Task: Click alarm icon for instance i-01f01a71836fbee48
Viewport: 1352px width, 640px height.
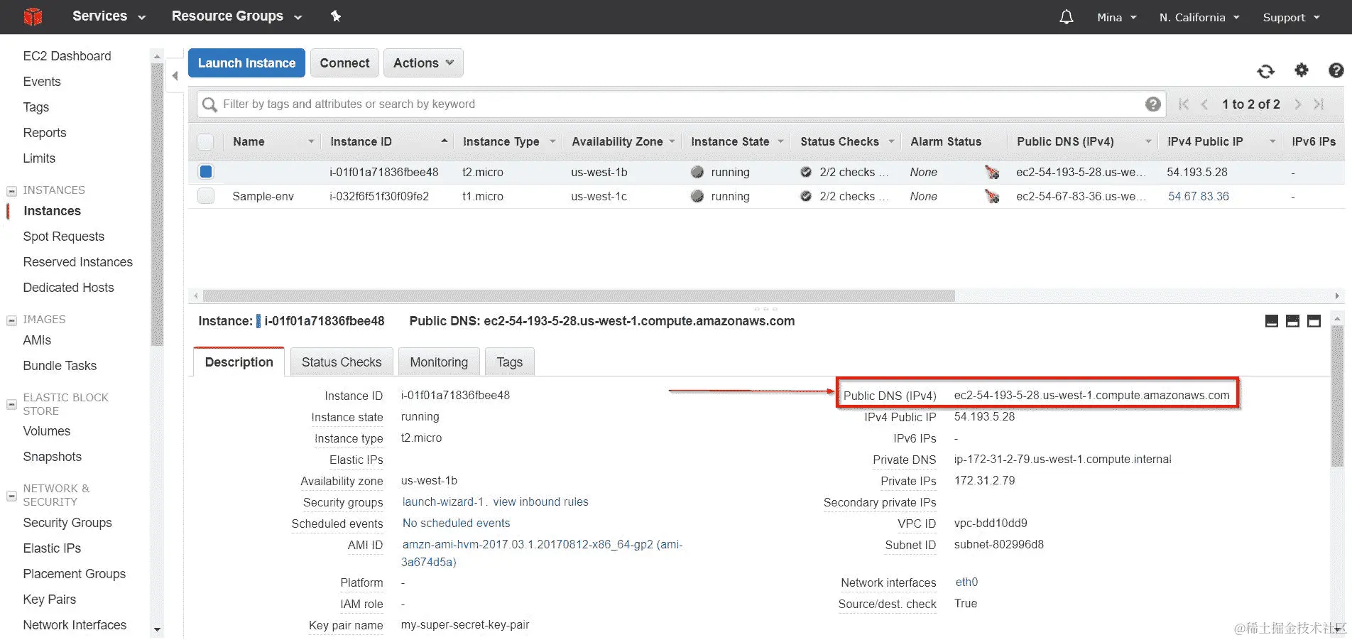Action: point(992,172)
